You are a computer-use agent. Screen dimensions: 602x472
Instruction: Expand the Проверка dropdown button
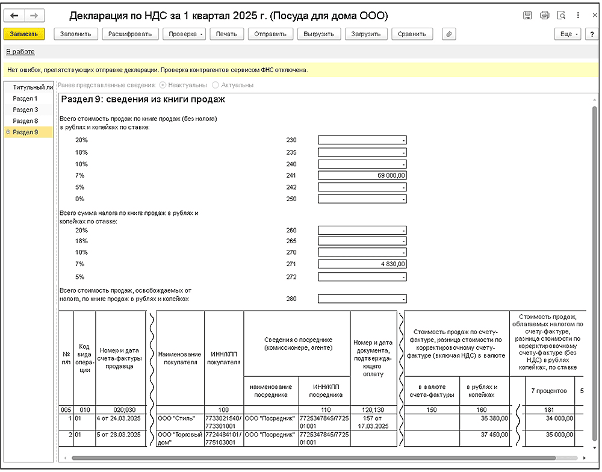tap(184, 34)
